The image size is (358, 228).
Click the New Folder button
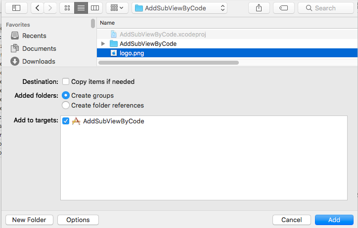29,220
